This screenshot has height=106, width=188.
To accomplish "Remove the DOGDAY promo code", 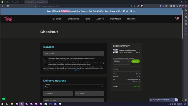I will click(x=135, y=61).
